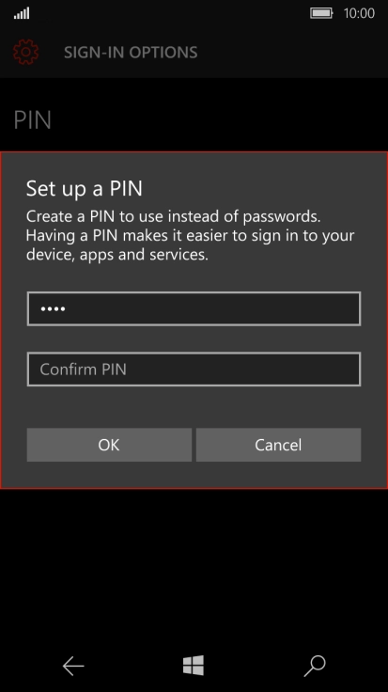Viewport: 388px width, 692px height.
Task: Tap blank header area right of SIGN-IN OPTIONS
Action: [291, 52]
